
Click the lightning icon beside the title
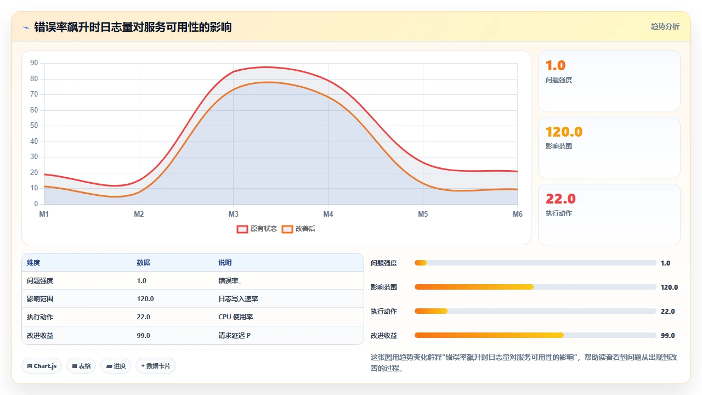click(x=26, y=27)
